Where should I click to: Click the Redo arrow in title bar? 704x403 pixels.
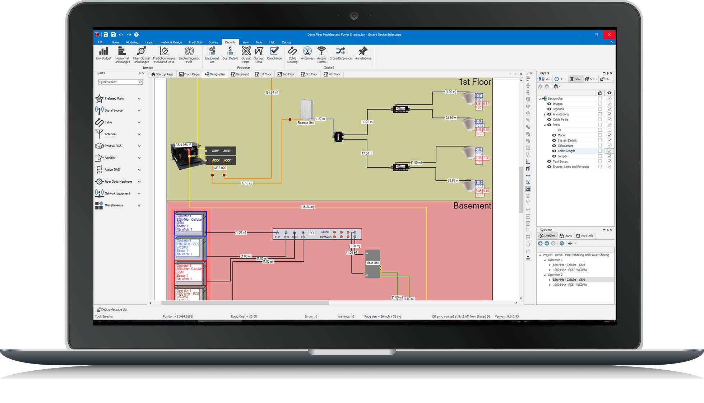(x=129, y=35)
